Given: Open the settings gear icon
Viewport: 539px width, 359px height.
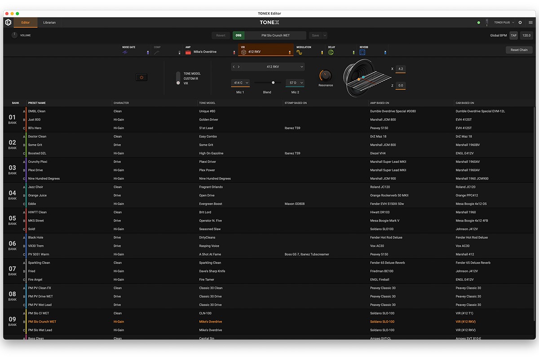Looking at the screenshot, I should coord(520,22).
